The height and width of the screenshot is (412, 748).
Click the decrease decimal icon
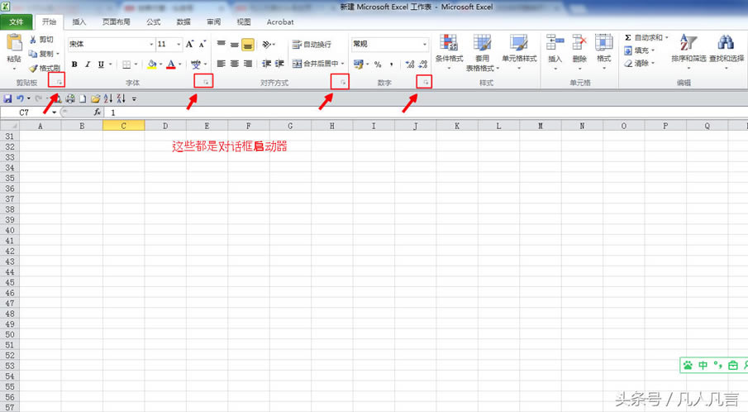coord(422,64)
